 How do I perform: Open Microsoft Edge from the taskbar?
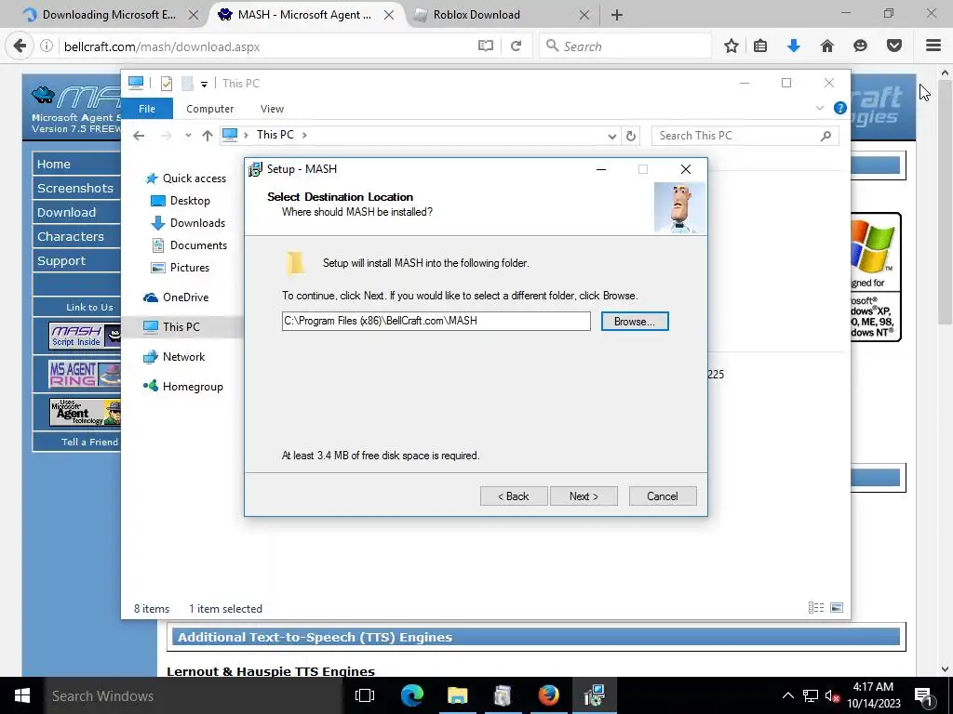coord(411,695)
